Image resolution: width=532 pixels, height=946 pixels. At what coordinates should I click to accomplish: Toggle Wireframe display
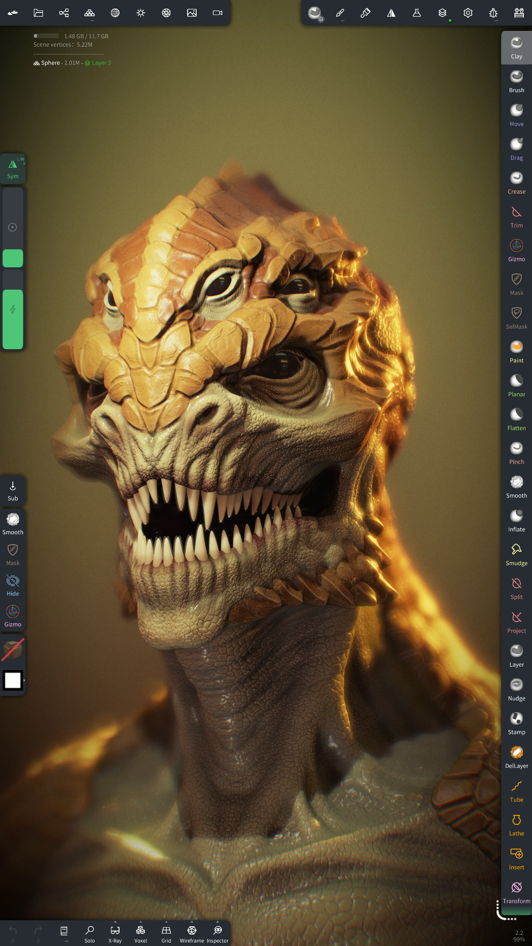(191, 934)
